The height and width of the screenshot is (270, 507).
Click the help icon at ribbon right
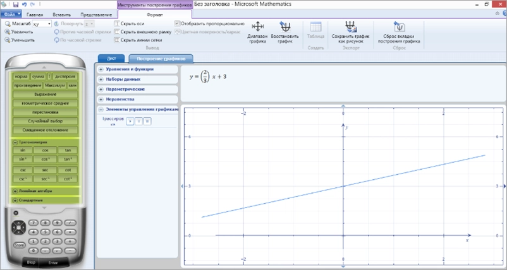click(x=504, y=13)
